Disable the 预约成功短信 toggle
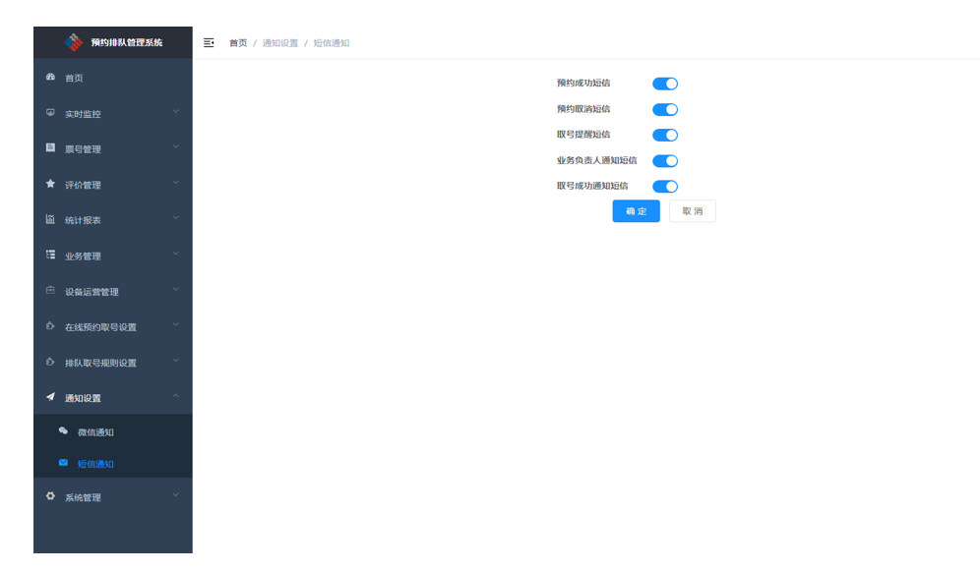This screenshot has height=572, width=980. [665, 85]
